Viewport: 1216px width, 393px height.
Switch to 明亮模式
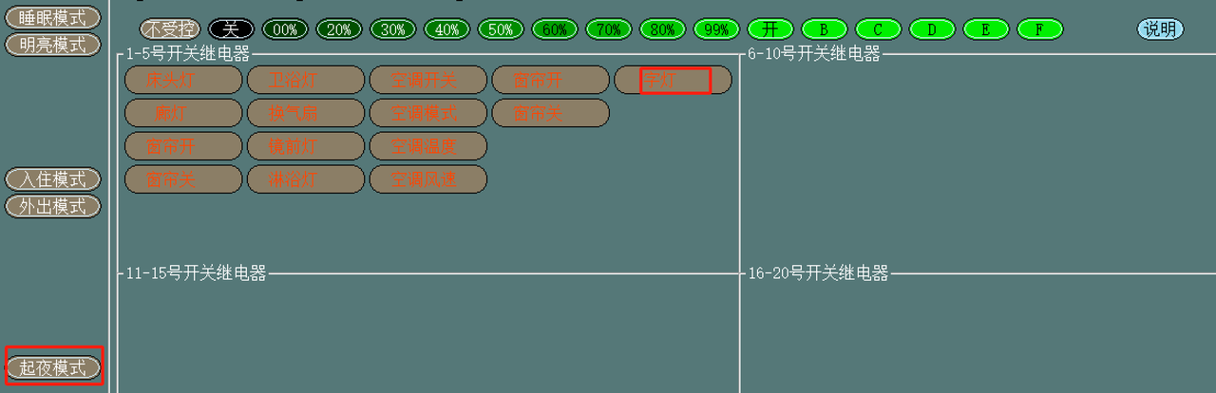pyautogui.click(x=53, y=45)
